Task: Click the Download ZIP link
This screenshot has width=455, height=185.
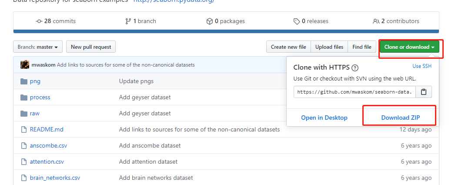Action: click(x=401, y=118)
